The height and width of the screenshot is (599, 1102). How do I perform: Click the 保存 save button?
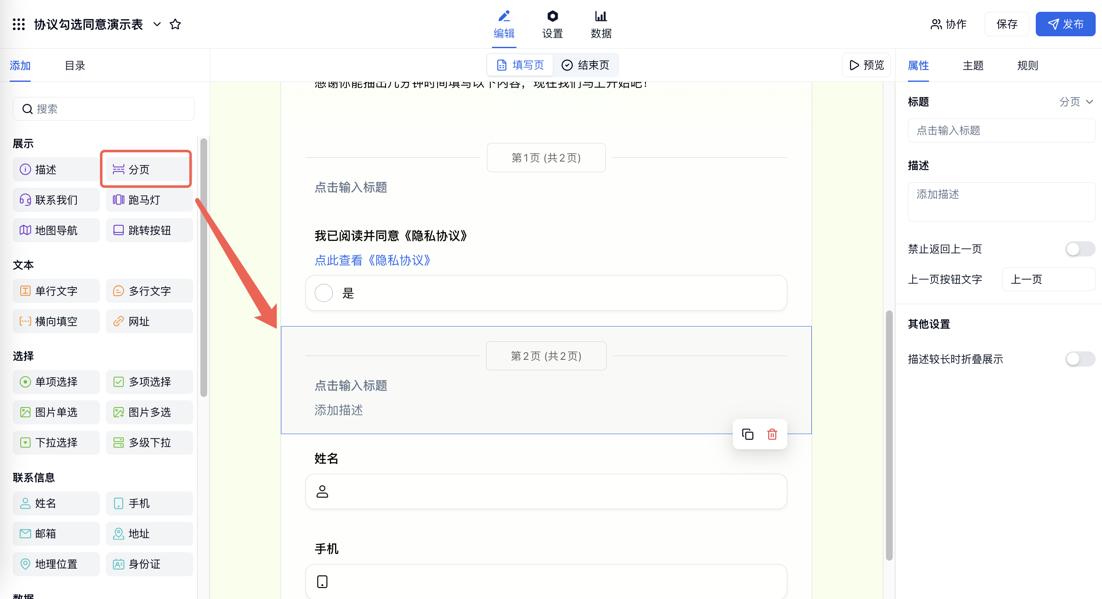click(x=1007, y=24)
